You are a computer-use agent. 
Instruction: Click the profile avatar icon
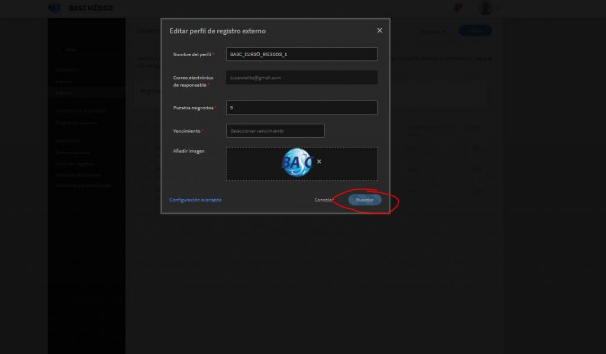pyautogui.click(x=485, y=8)
